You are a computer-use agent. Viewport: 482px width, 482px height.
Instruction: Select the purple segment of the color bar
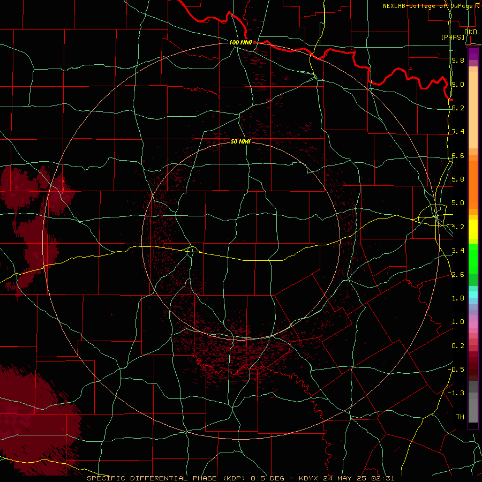tap(473, 54)
